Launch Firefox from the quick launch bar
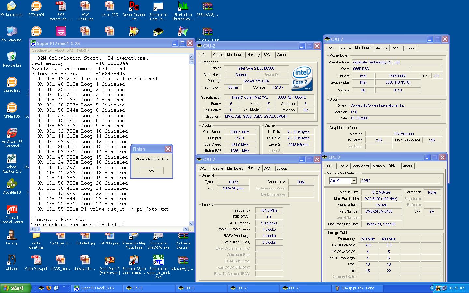Viewport: 469px width, 293px height. [49, 288]
